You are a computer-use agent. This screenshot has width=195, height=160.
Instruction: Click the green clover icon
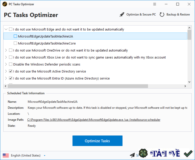click(143, 153)
